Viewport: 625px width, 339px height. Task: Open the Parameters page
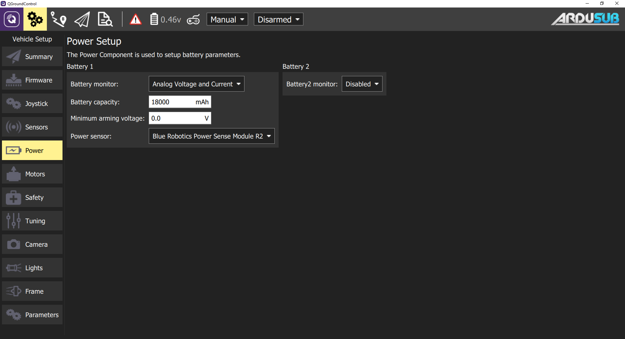pos(32,315)
